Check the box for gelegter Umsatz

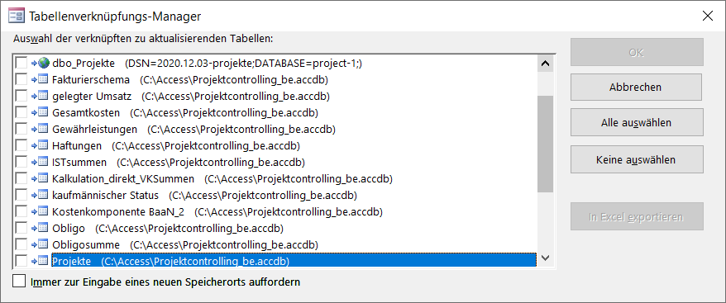(x=21, y=97)
